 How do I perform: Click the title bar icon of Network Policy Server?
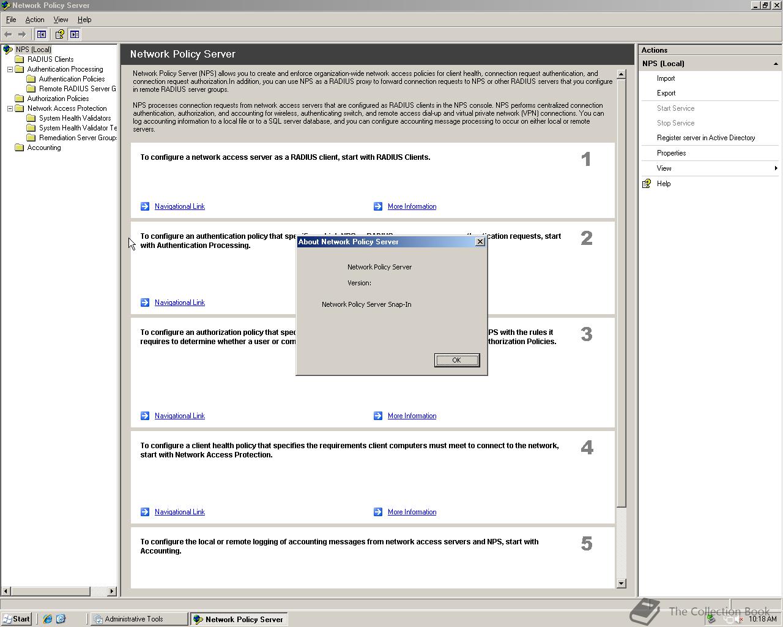[6, 6]
